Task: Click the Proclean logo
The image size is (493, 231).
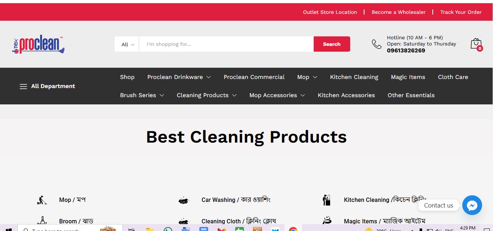Action: 38,44
